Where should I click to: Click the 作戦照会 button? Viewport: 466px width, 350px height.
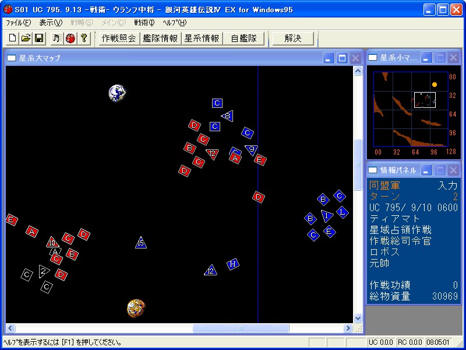click(119, 38)
